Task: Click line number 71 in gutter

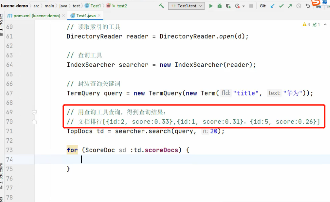Action: (x=9, y=131)
